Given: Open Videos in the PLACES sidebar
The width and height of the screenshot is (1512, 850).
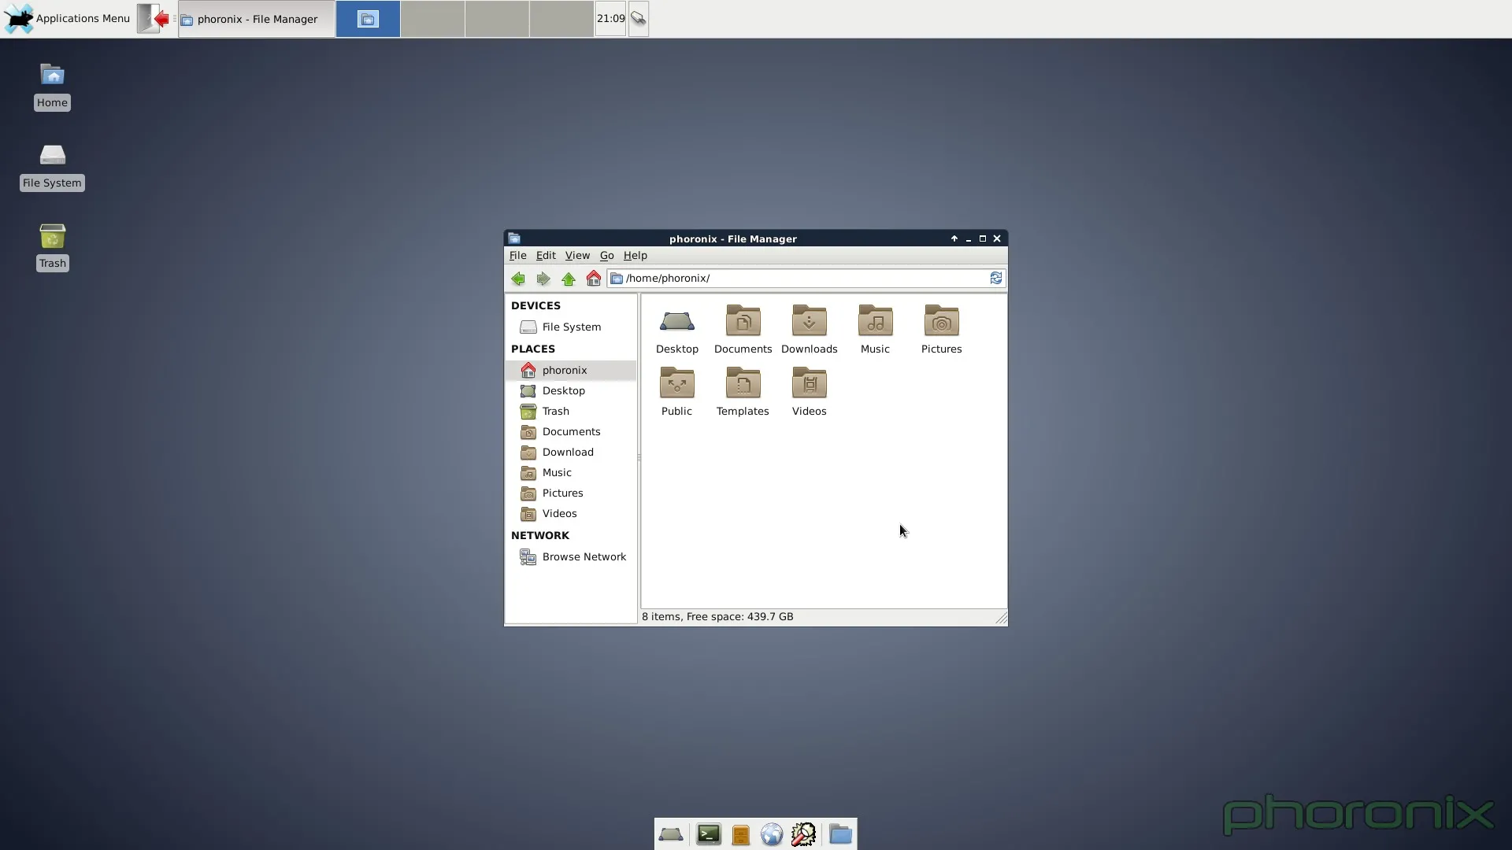Looking at the screenshot, I should tap(570, 513).
